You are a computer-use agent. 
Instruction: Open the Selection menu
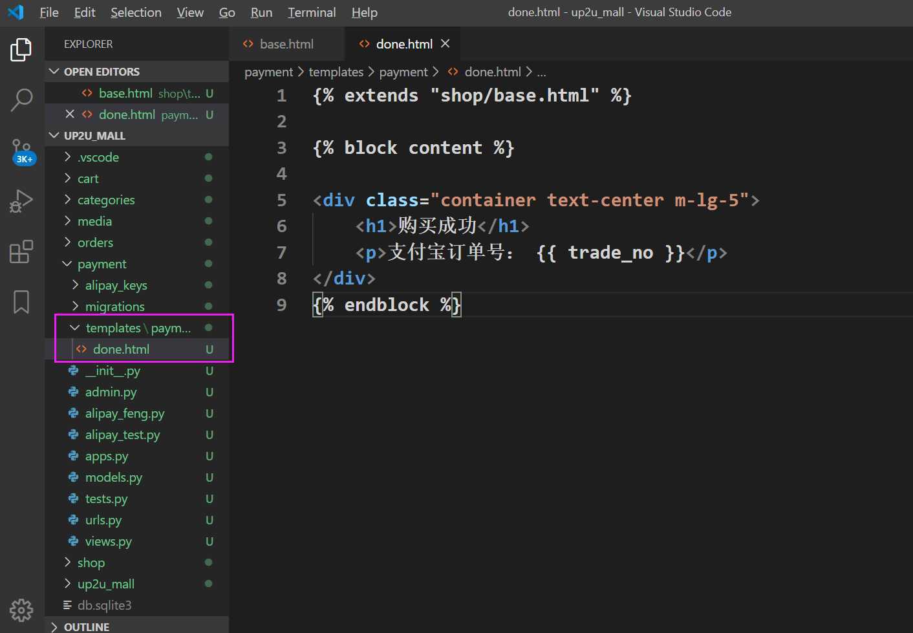click(x=136, y=12)
